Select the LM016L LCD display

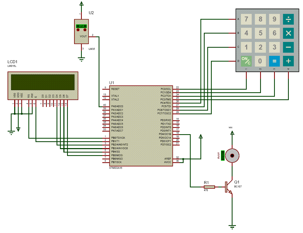[42, 84]
